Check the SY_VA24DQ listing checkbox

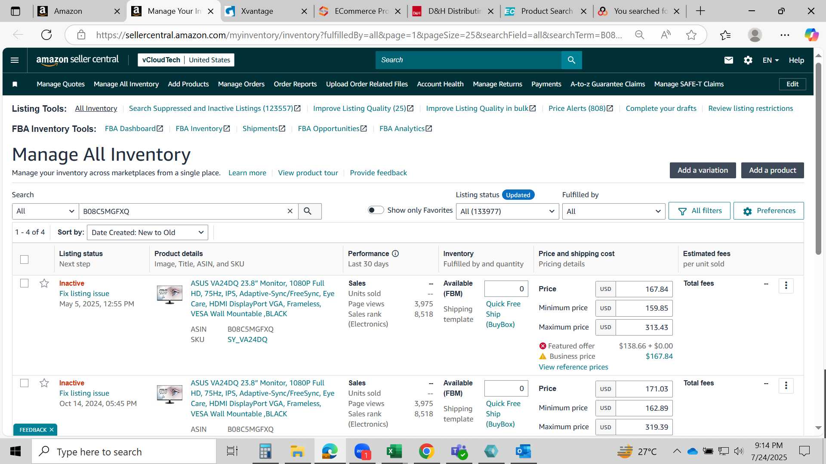25,283
